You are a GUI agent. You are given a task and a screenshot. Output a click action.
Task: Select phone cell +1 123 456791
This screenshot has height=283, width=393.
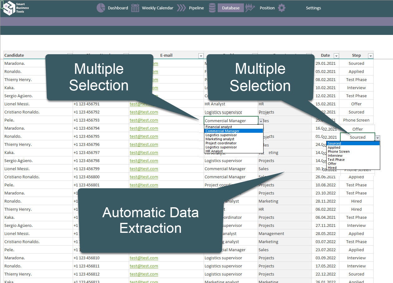(x=101, y=104)
